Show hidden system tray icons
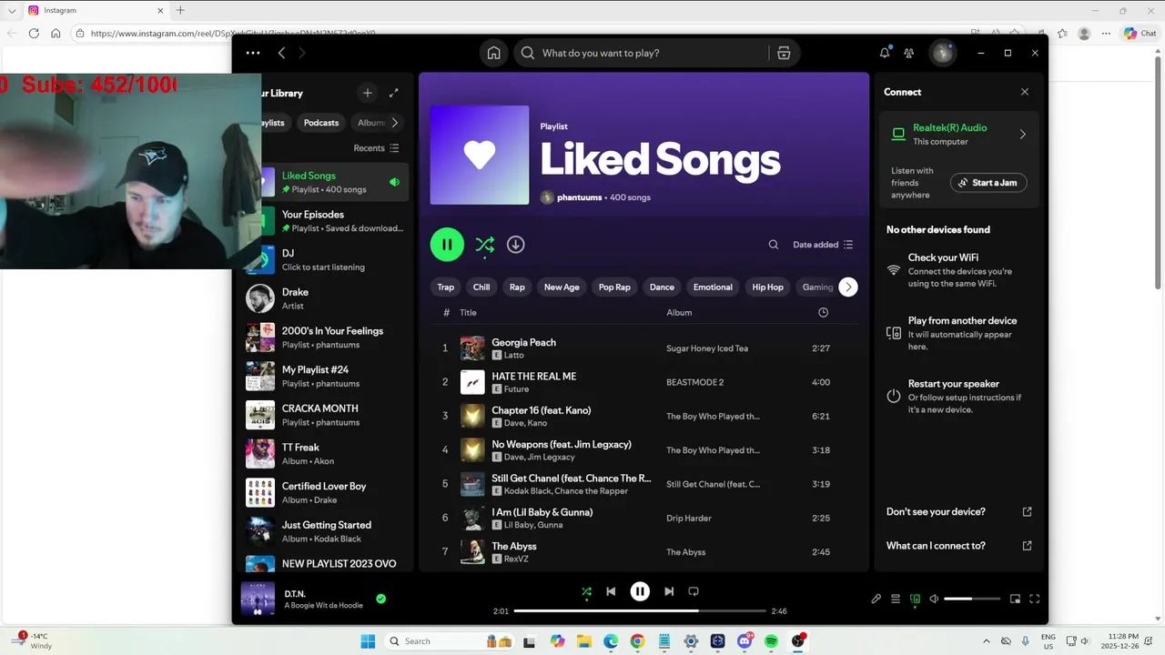The width and height of the screenshot is (1165, 655). point(987,641)
